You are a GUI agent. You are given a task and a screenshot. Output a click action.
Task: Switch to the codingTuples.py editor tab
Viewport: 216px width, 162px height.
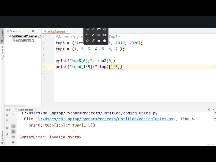click(56, 31)
